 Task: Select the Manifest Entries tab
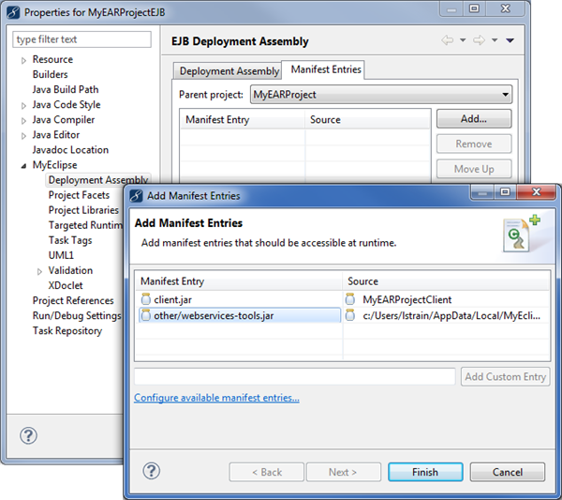click(x=325, y=70)
